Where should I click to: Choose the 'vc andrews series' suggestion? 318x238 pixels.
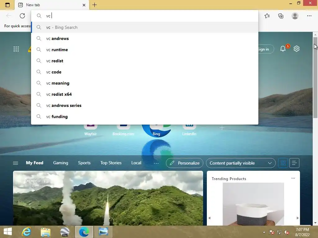click(145, 105)
